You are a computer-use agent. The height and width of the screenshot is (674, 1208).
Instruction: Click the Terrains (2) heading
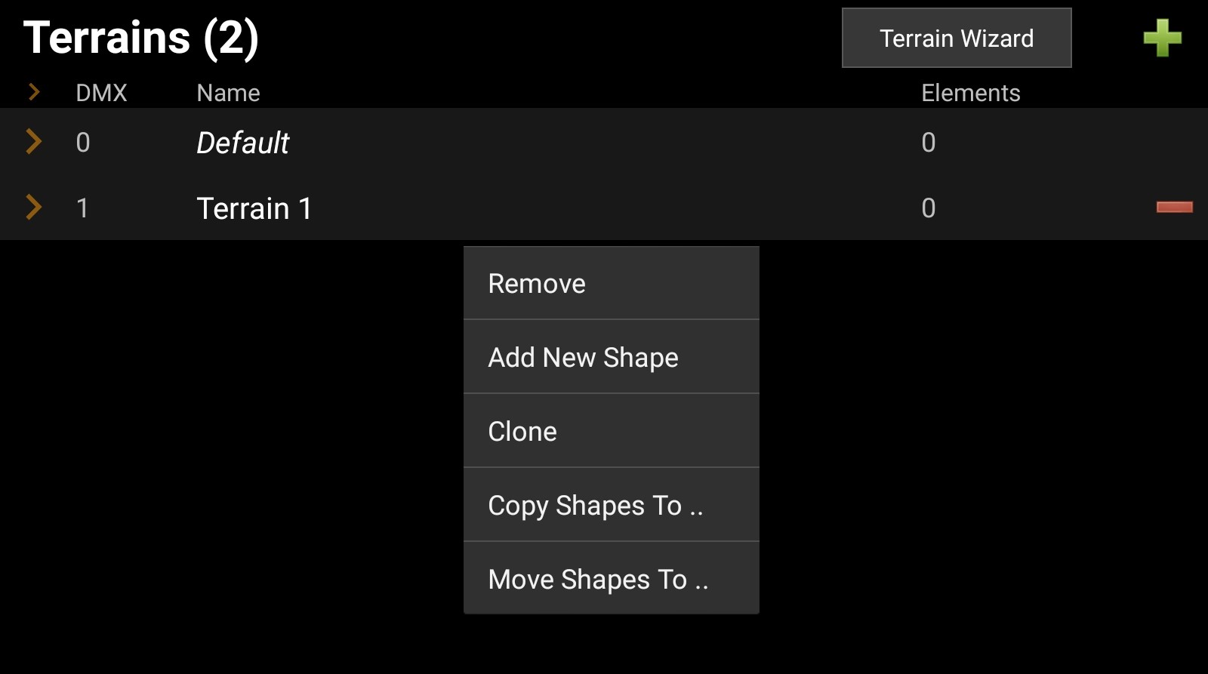coord(143,38)
